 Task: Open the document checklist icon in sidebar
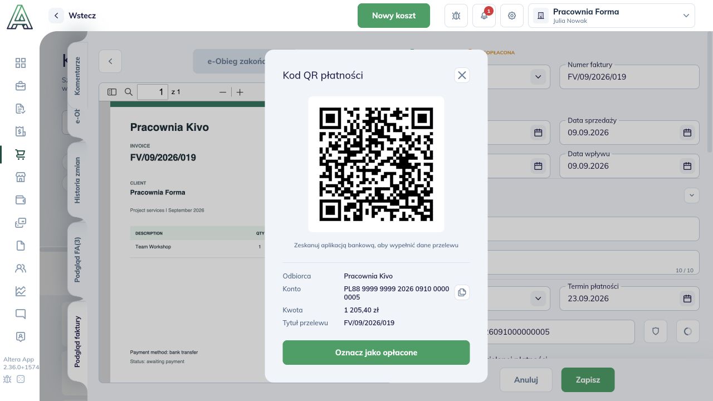click(21, 109)
